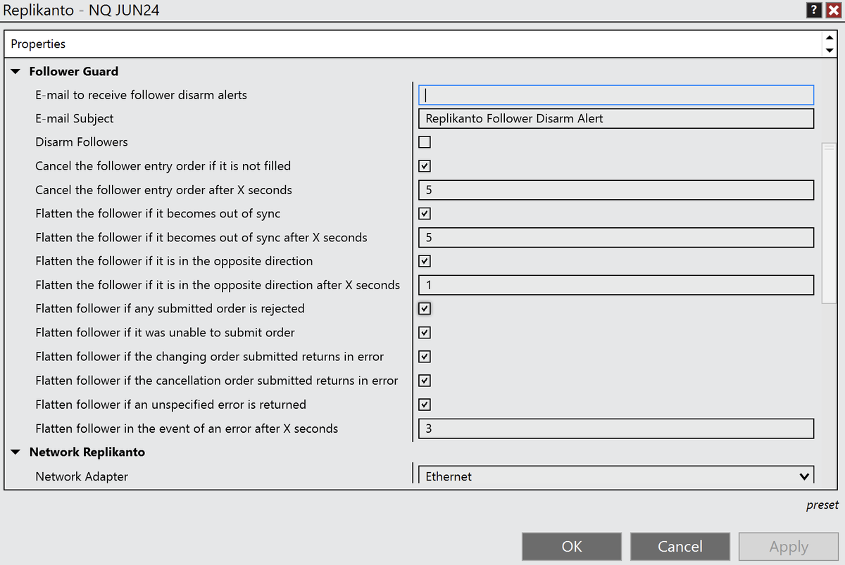The width and height of the screenshot is (845, 565).
Task: Click the 'Disarm Followers' label
Action: (82, 142)
